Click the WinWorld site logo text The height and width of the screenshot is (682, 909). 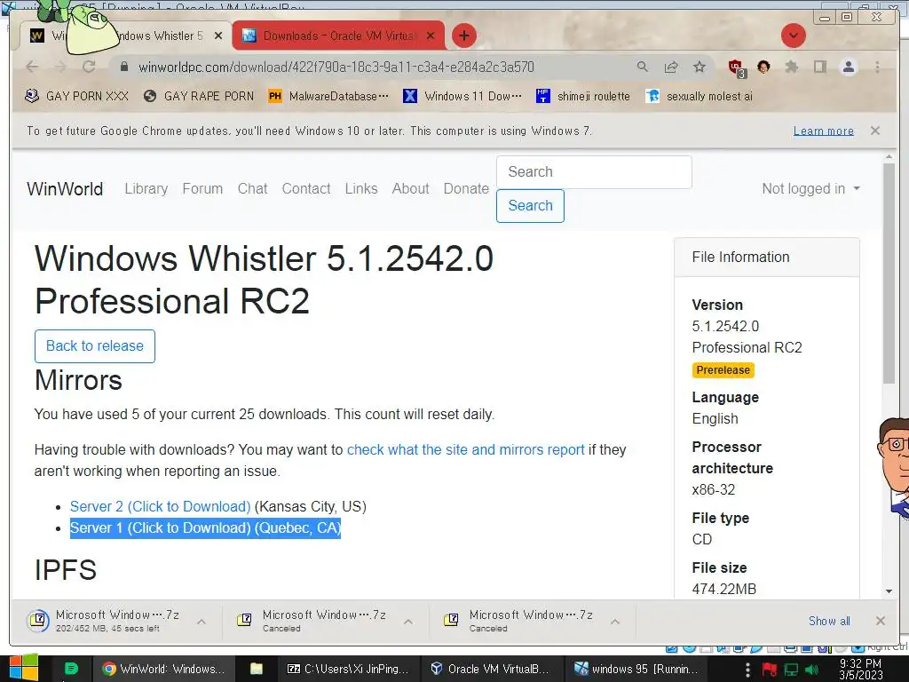click(x=65, y=188)
